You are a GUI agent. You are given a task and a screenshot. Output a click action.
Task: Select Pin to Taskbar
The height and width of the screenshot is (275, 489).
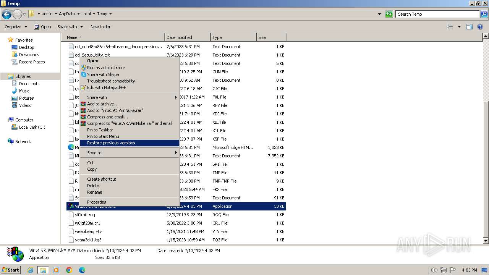click(x=129, y=130)
